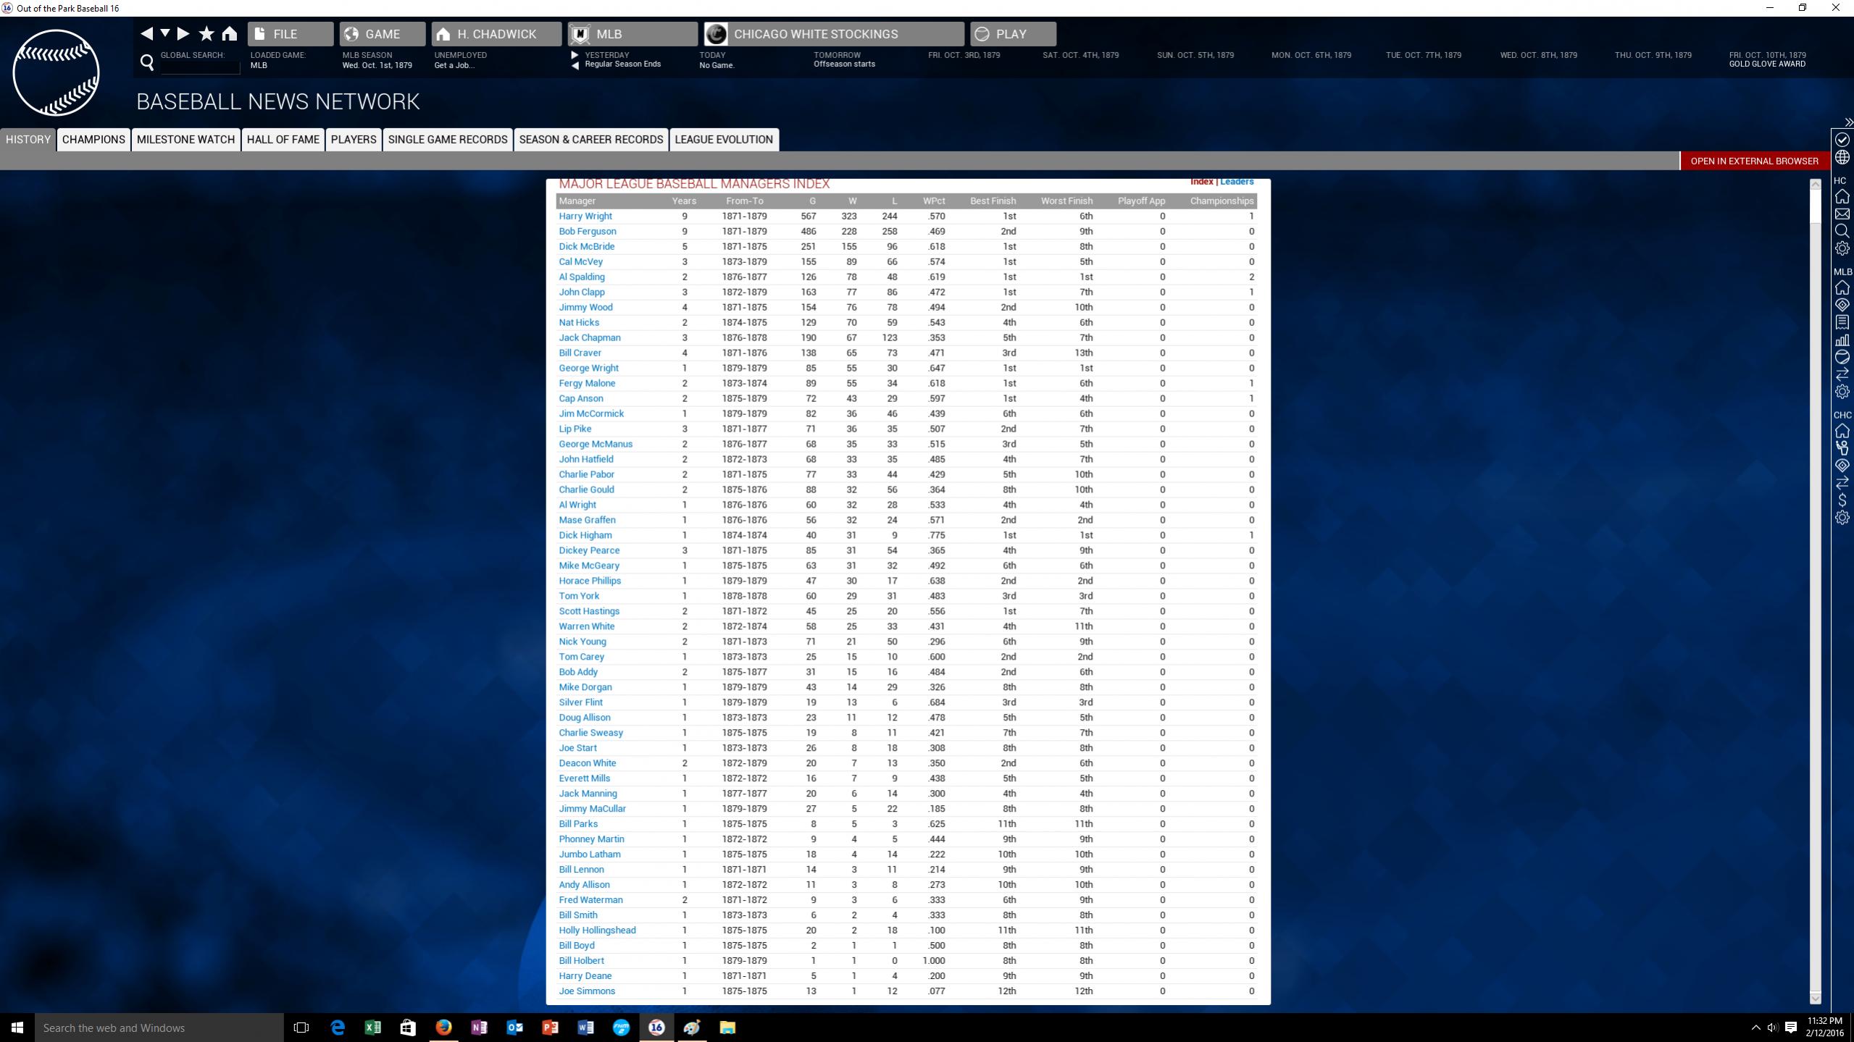Open the LEAGUE EVOLUTION tab
The width and height of the screenshot is (1854, 1042).
click(x=723, y=139)
